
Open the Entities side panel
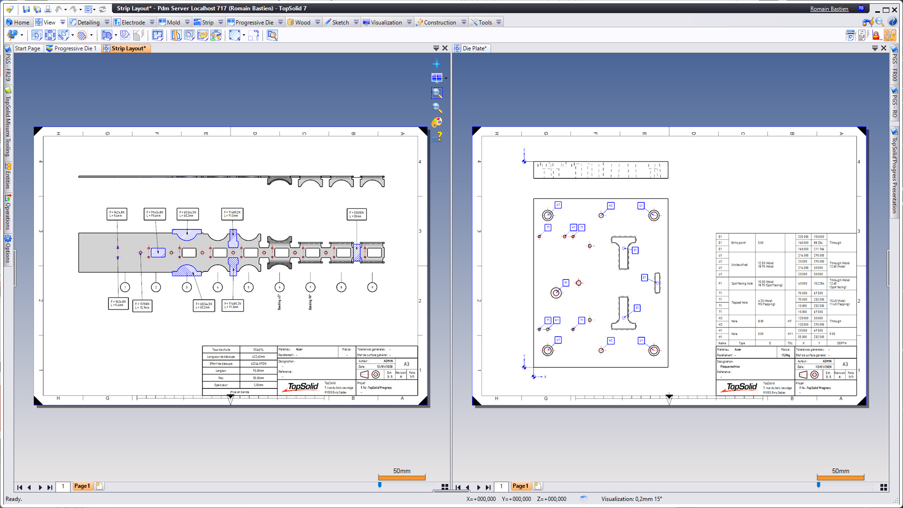[8, 176]
